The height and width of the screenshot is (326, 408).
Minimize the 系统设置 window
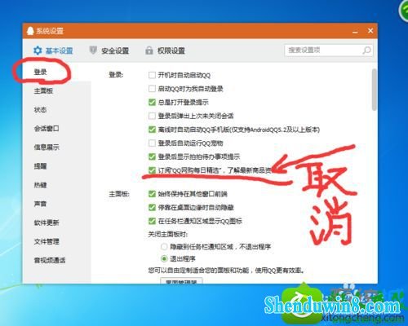click(355, 31)
